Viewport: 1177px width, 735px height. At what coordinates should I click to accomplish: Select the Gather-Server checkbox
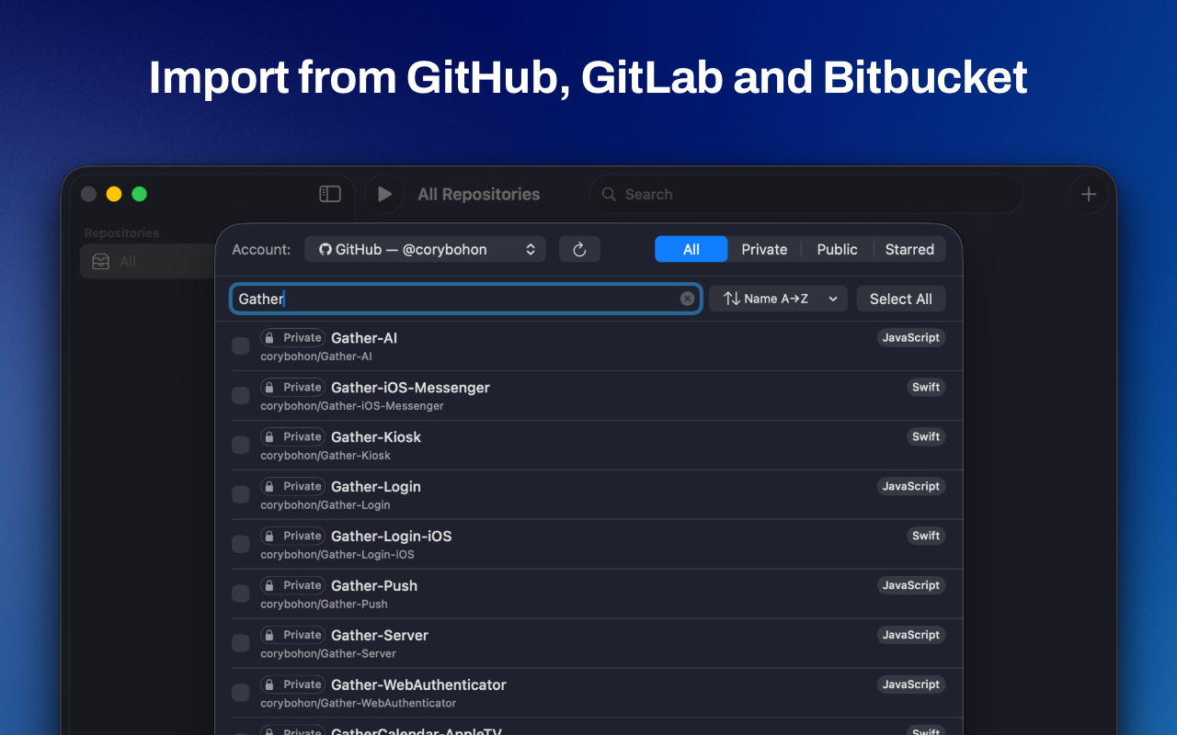pos(241,644)
